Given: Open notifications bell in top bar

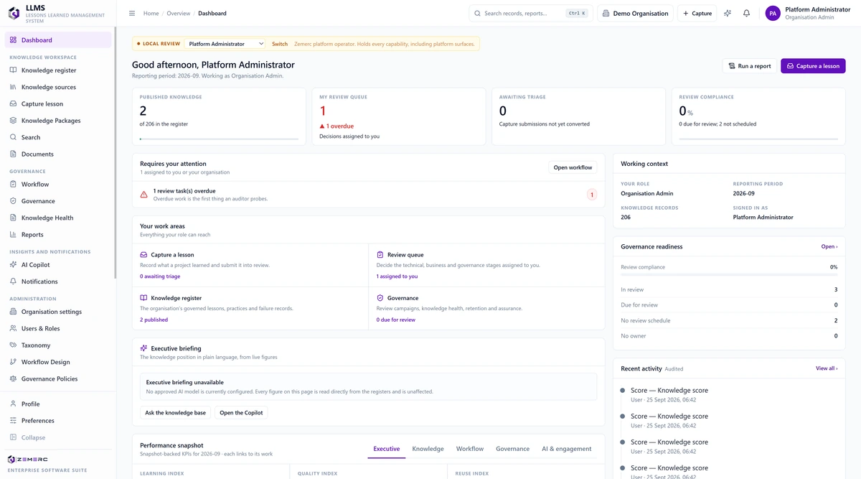Looking at the screenshot, I should click(x=746, y=13).
